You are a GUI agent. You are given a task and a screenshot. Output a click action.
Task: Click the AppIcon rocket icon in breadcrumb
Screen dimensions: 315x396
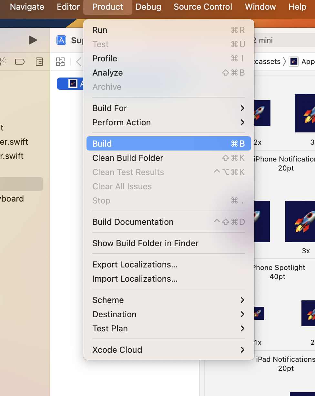pyautogui.click(x=294, y=61)
